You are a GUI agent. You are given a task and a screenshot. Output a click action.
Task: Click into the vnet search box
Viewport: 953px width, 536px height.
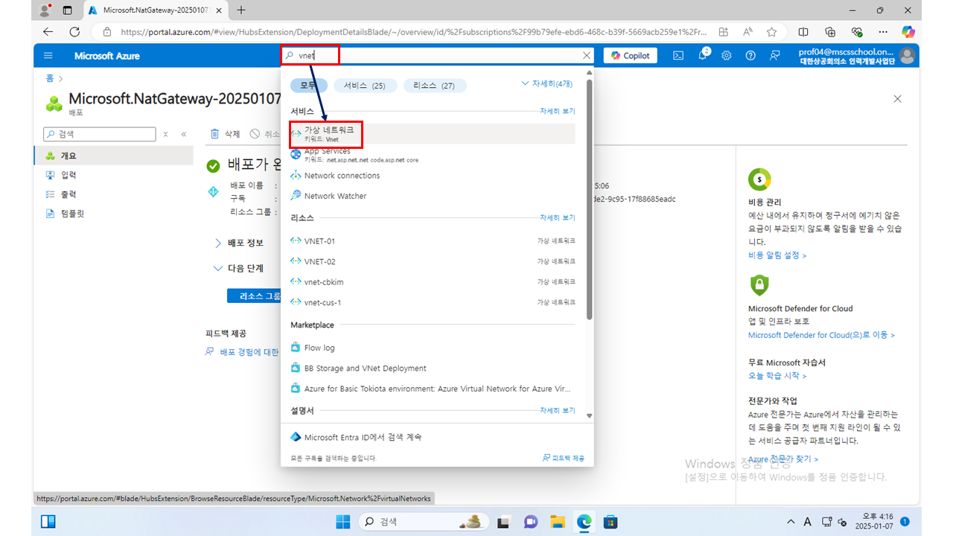pos(437,55)
